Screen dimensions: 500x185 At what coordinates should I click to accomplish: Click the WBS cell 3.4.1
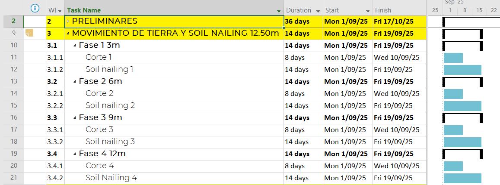[x=55, y=166]
